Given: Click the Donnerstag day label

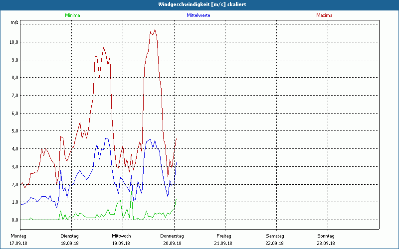Looking at the screenshot, I should click(x=172, y=236).
